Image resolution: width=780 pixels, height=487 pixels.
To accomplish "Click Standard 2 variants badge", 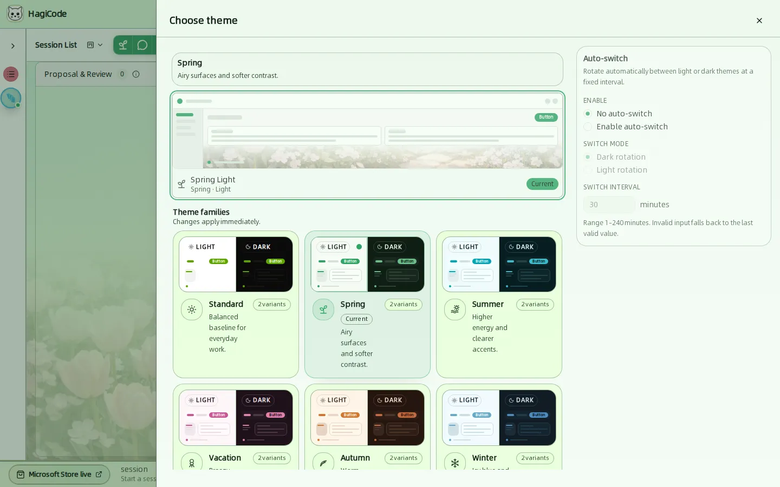I will (272, 305).
